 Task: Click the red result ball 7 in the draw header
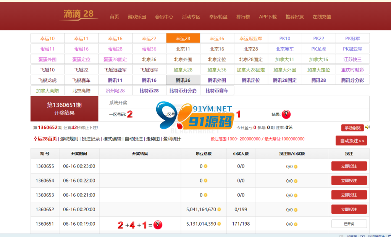(286, 114)
